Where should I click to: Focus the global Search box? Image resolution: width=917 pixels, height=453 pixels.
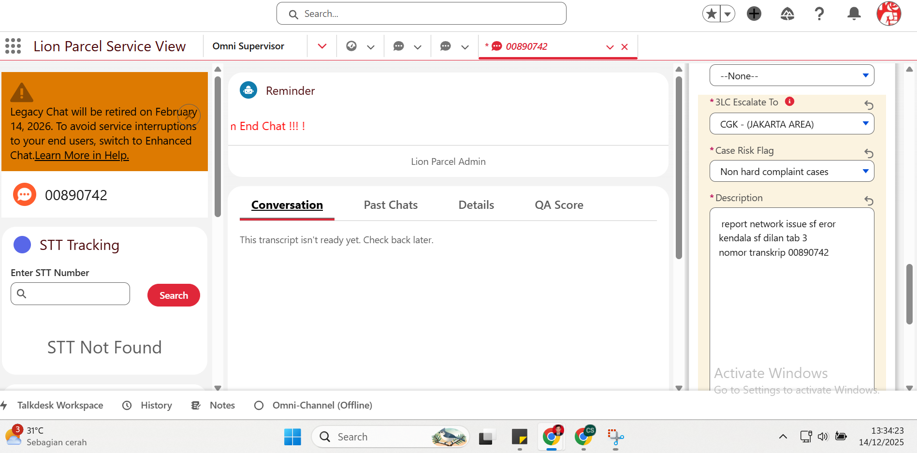422,14
